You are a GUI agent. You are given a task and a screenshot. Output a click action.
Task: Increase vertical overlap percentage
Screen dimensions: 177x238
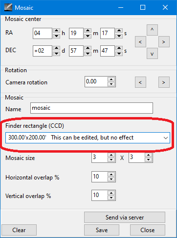111,193
